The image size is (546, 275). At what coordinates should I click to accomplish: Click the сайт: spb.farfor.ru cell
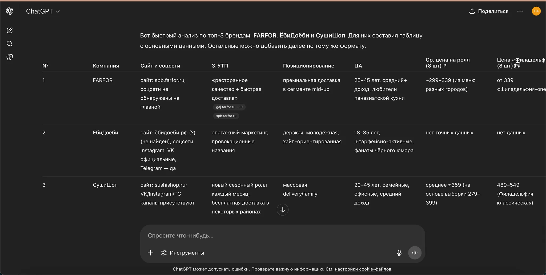[x=163, y=94]
